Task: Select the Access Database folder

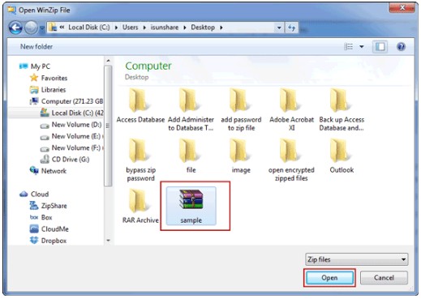Action: pos(140,105)
